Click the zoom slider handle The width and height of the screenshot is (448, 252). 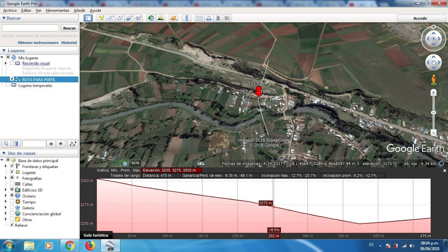click(434, 112)
